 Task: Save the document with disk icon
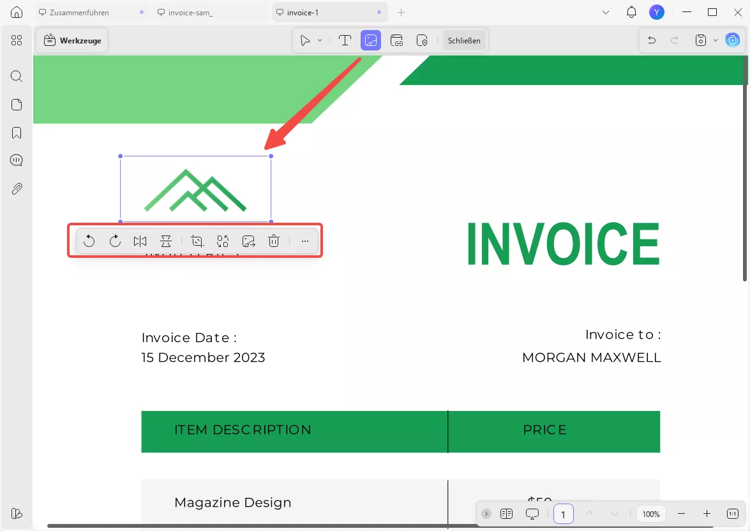tap(701, 40)
